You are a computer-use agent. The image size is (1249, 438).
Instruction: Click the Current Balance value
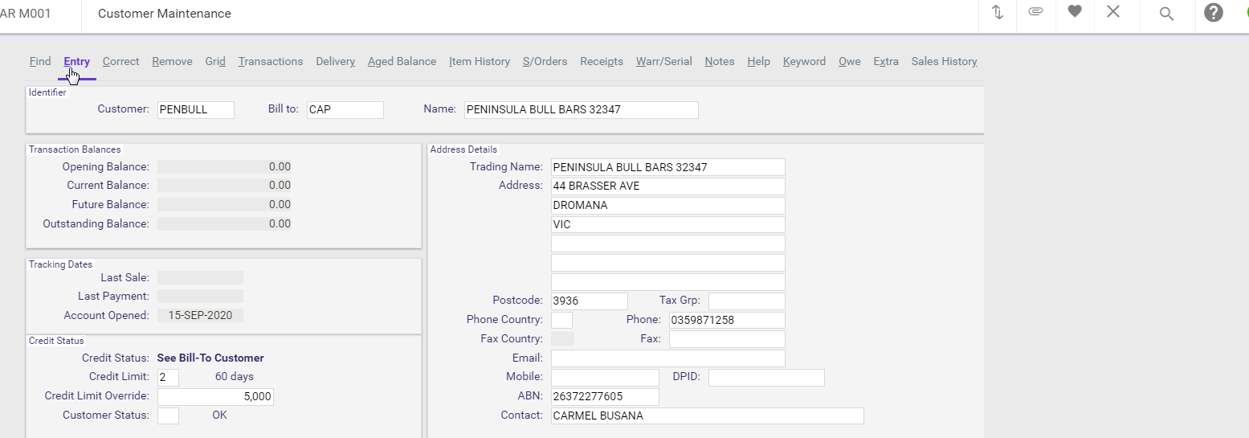[225, 186]
